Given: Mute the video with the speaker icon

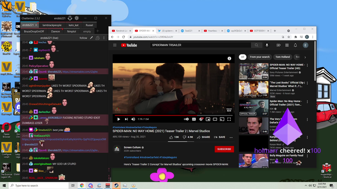Looking at the screenshot, I should tap(133, 119).
